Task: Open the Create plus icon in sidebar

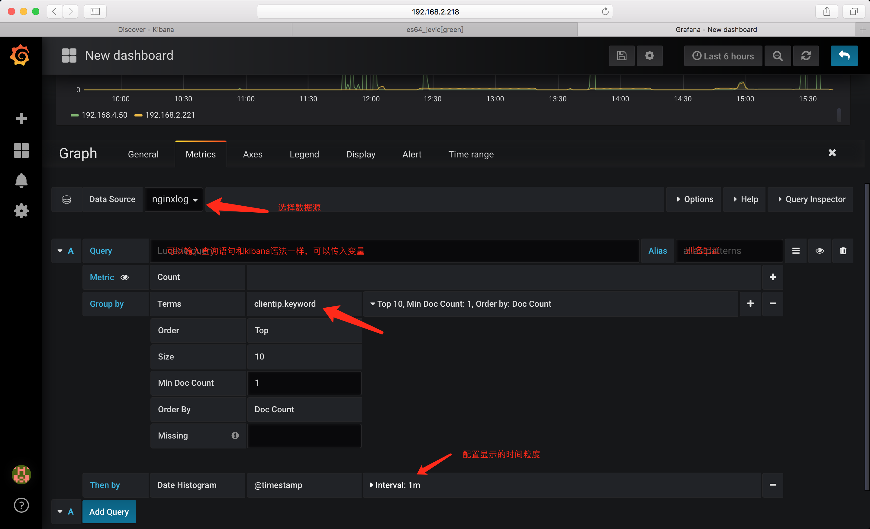Action: 21,119
